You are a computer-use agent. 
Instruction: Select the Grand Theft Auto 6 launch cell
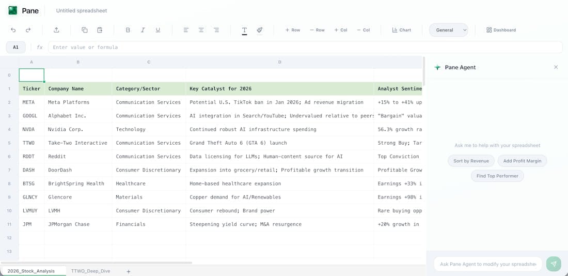(x=280, y=143)
